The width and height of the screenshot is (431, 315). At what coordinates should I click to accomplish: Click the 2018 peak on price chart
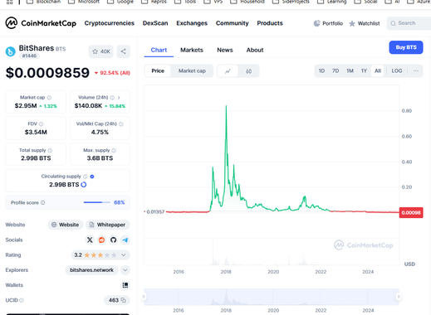226,106
